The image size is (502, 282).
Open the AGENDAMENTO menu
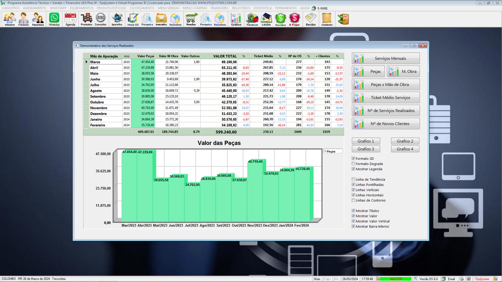click(35, 8)
